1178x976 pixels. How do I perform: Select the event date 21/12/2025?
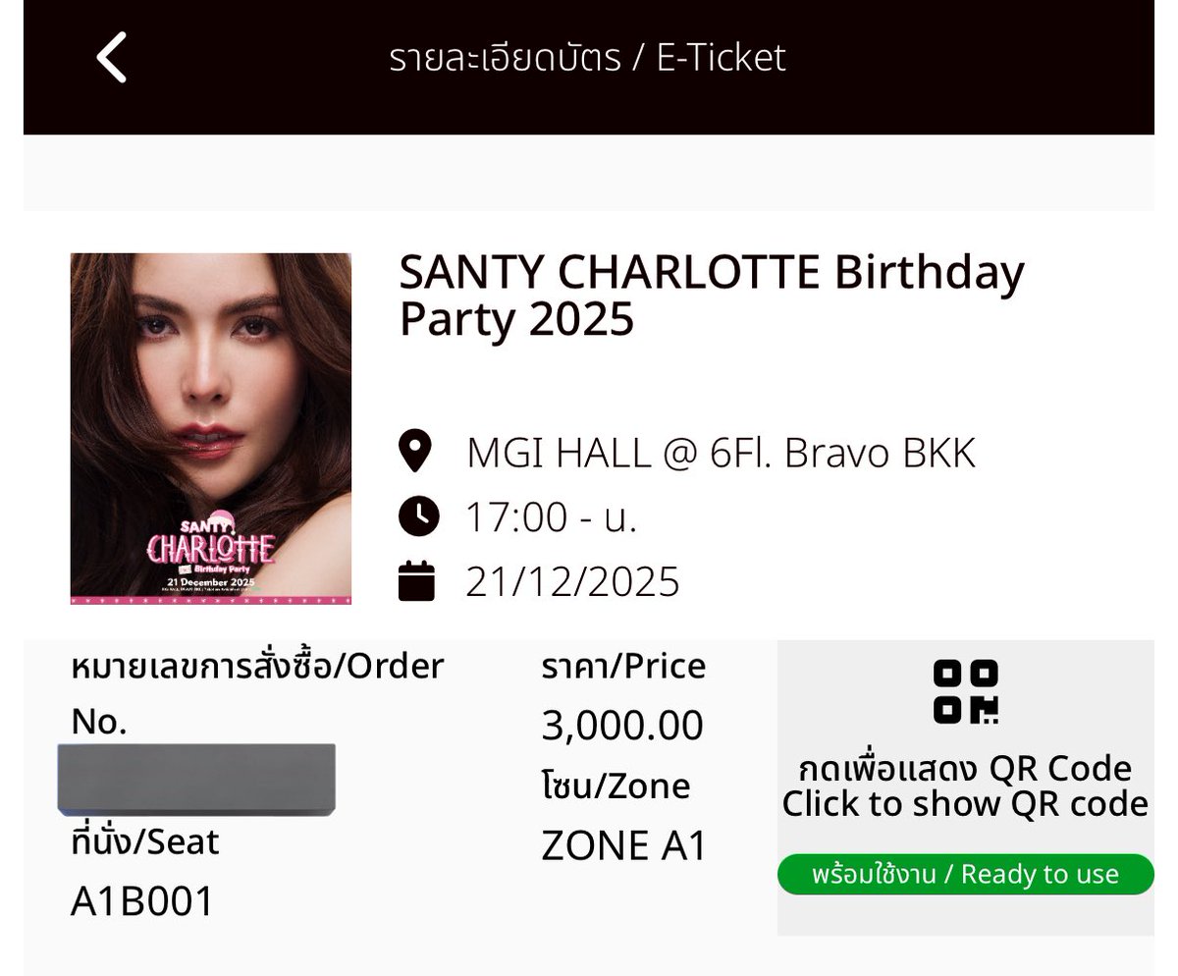[572, 581]
